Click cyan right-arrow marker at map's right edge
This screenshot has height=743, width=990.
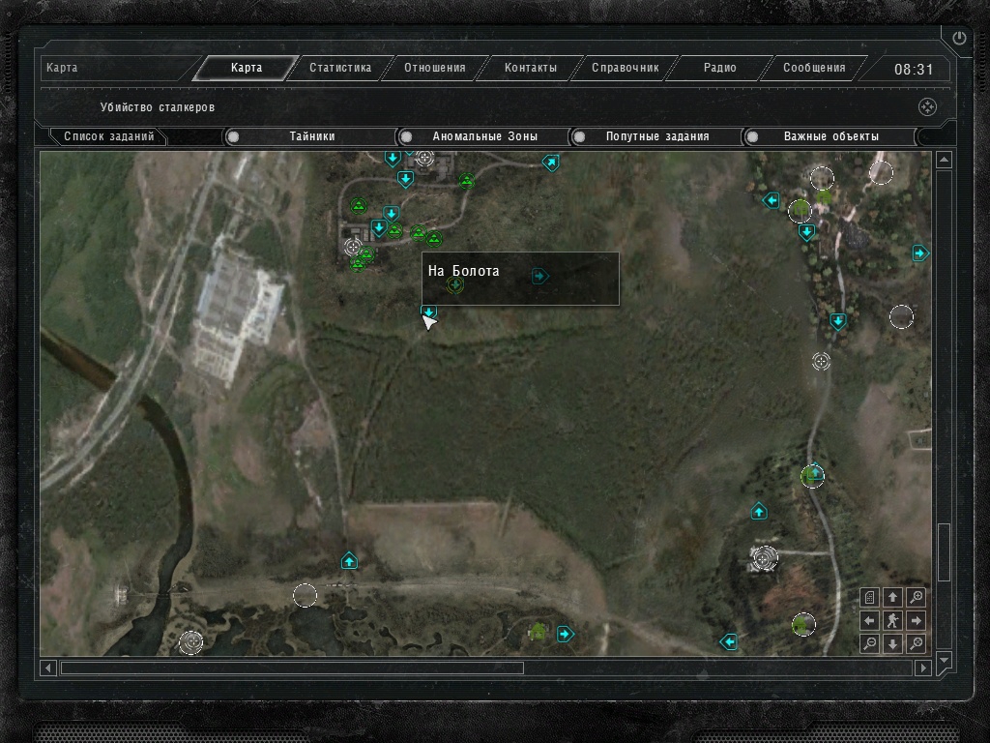click(x=920, y=253)
